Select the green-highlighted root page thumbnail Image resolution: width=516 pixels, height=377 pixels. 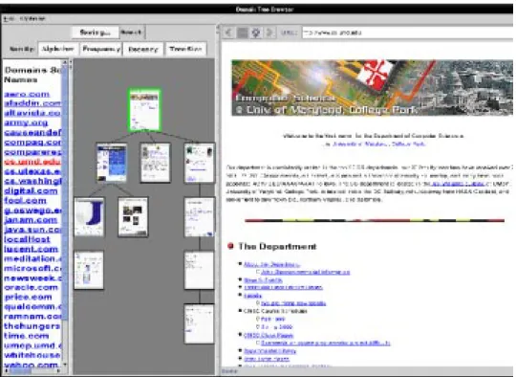point(144,110)
